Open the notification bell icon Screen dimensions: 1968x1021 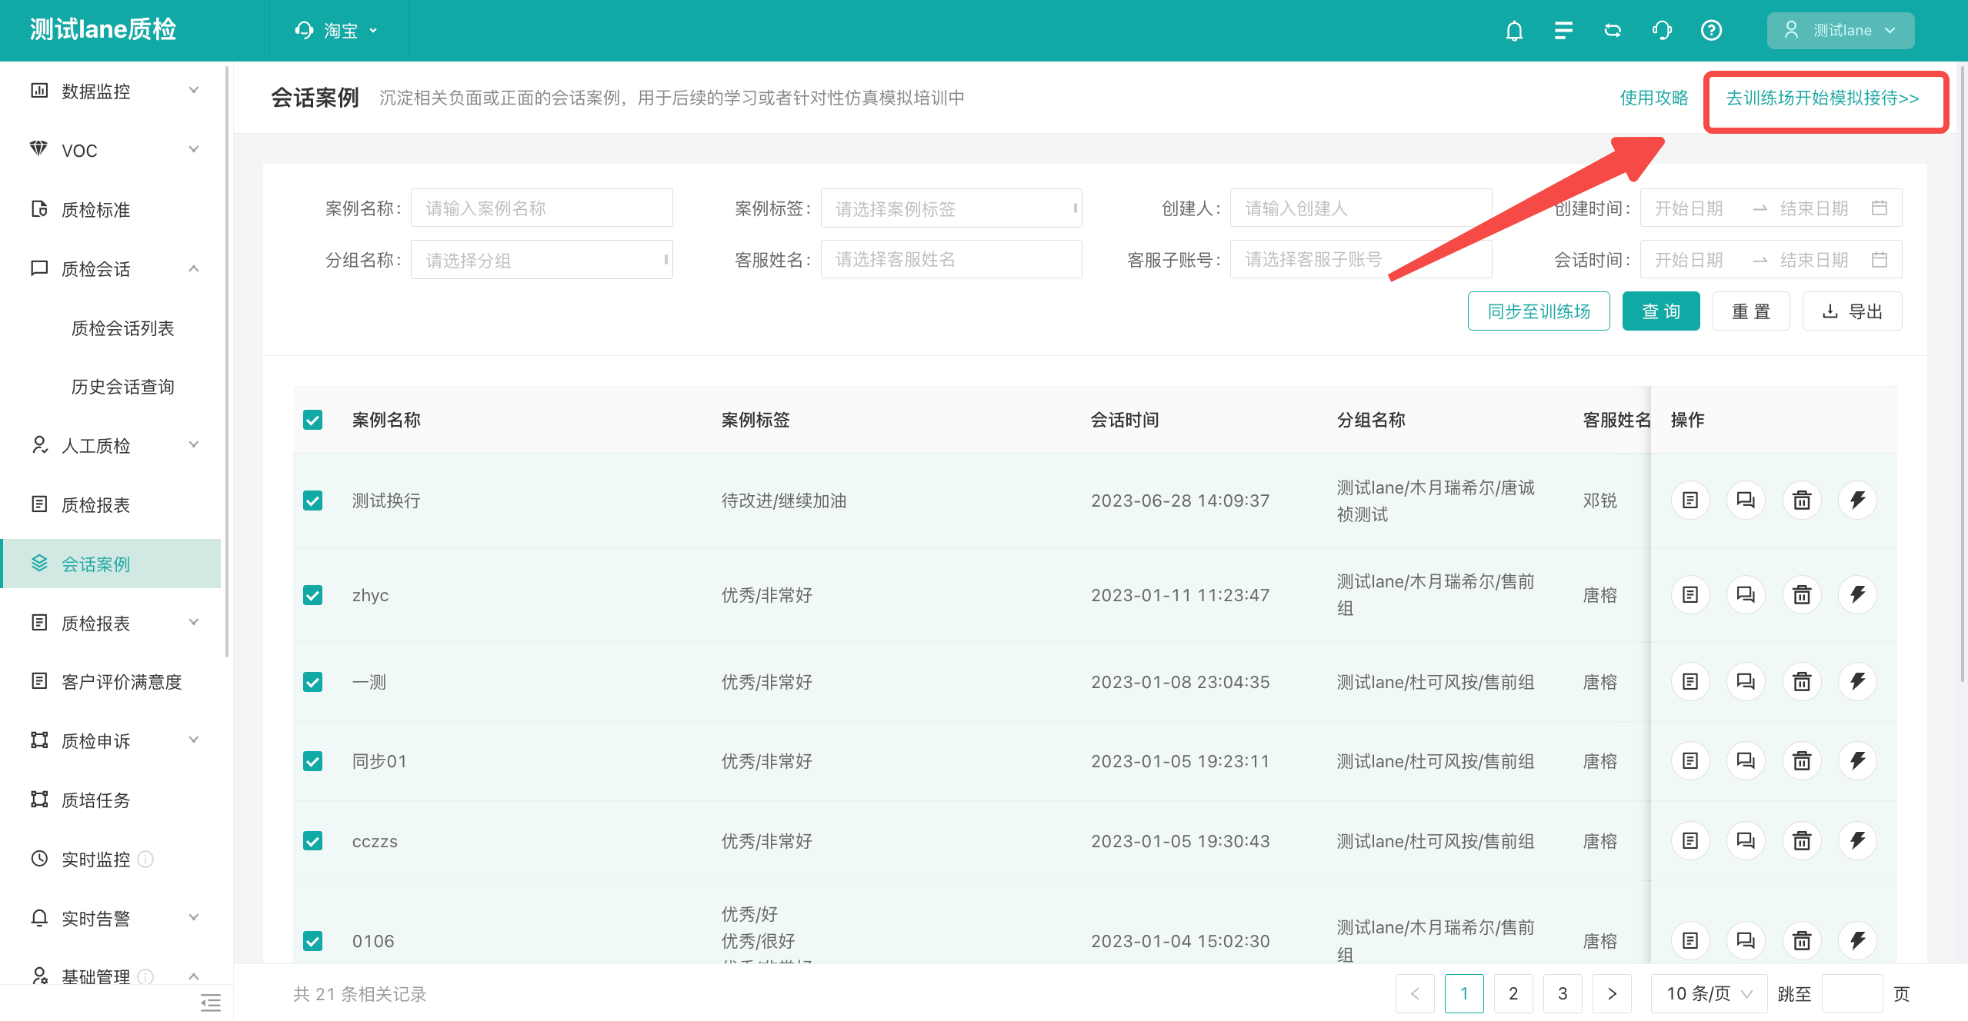coord(1514,31)
